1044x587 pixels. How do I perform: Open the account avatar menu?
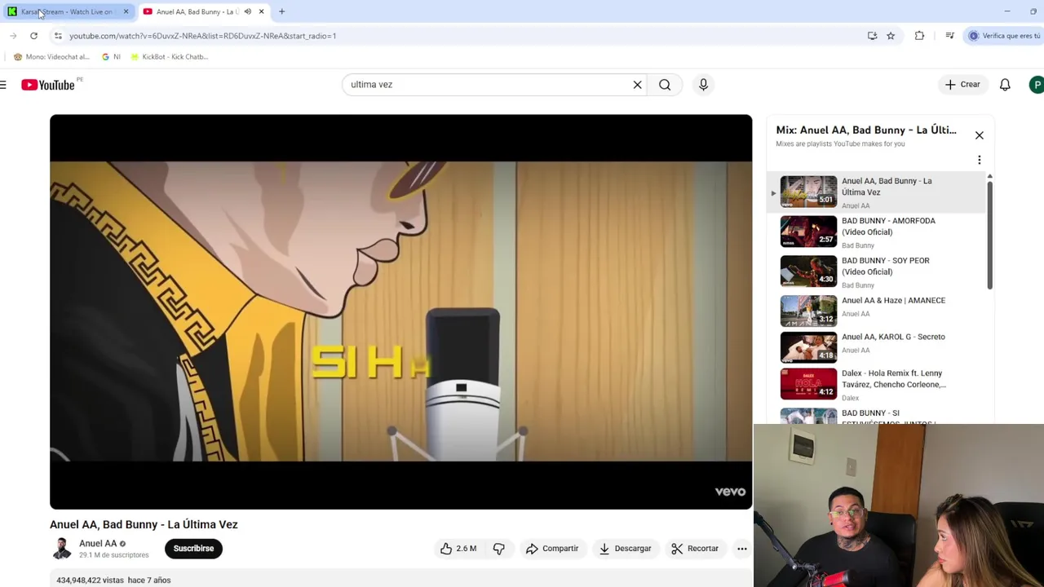click(1036, 85)
